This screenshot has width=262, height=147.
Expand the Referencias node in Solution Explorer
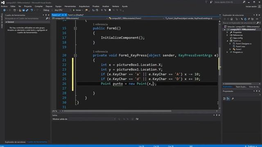pyautogui.click(x=227, y=35)
